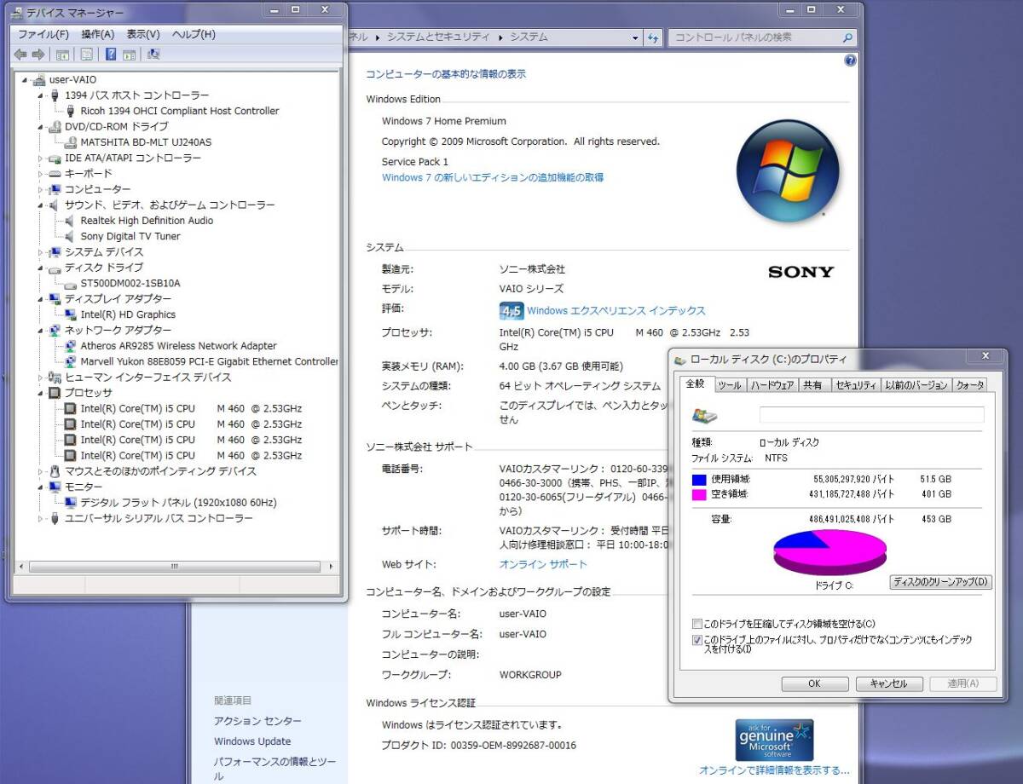Click the refresh icon beside the address bar
The image size is (1023, 784).
coord(653,37)
